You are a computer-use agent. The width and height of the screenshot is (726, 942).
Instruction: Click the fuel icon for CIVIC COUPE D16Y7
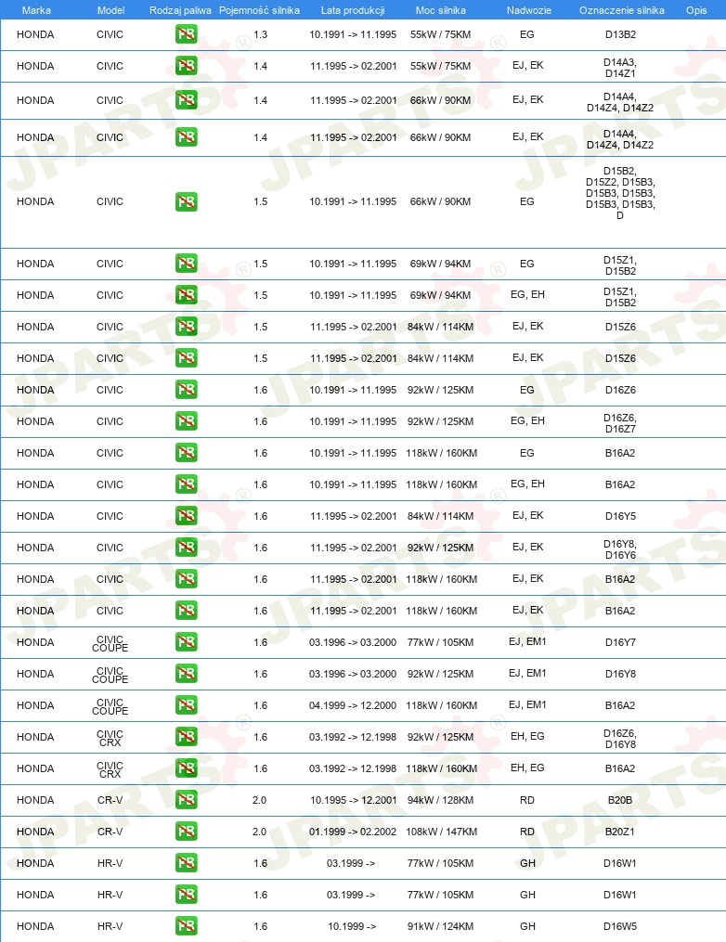coord(187,641)
